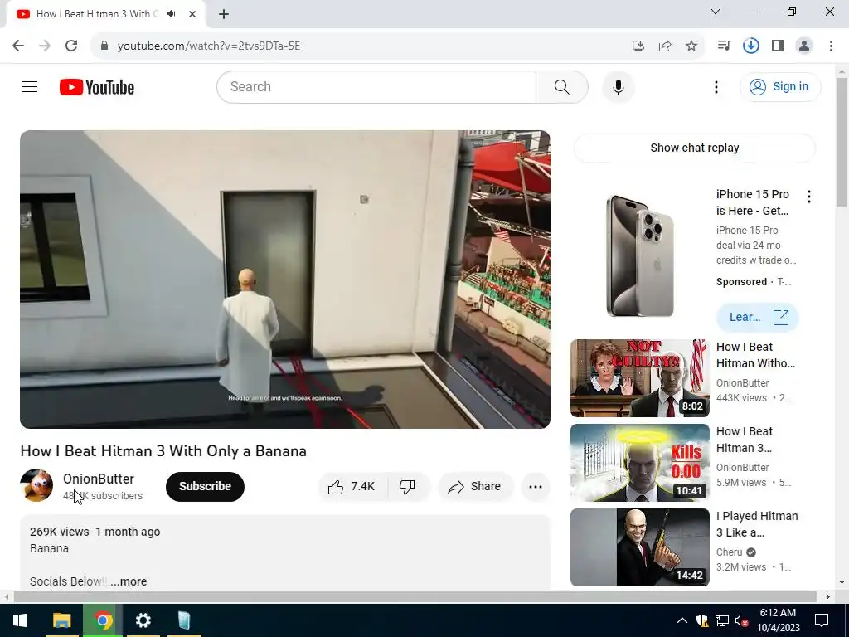Open Chrome downloads icon
Viewport: 849px width, 637px height.
coord(750,46)
